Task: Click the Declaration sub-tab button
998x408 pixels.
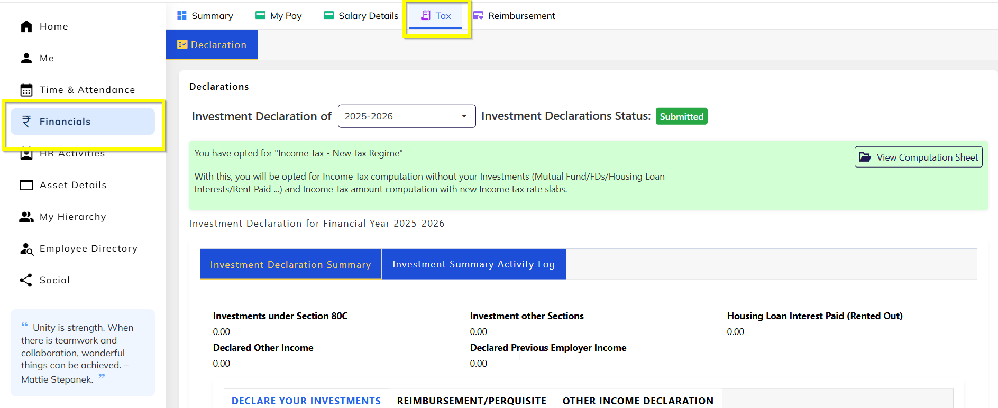Action: tap(212, 45)
